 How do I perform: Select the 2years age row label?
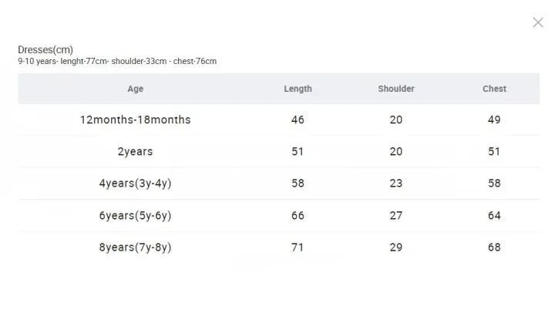136,151
